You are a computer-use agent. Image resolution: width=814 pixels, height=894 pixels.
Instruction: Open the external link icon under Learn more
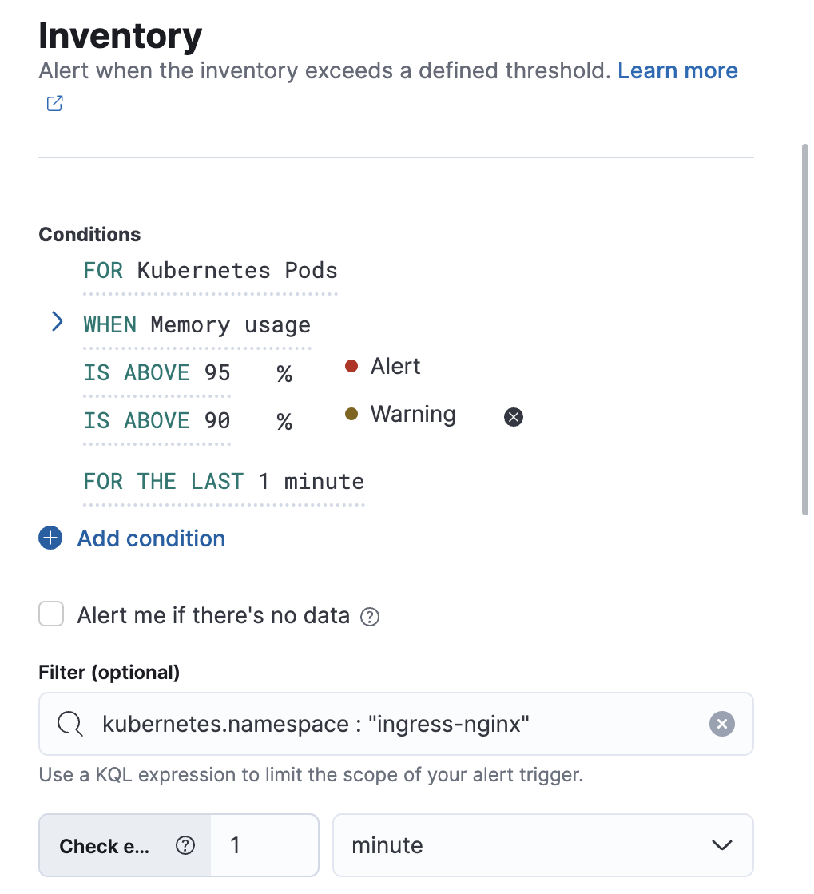54,103
